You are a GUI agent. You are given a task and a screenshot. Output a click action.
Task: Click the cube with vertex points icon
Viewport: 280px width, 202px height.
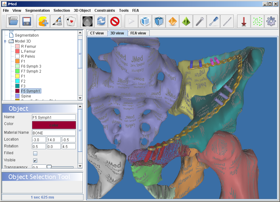click(159, 21)
